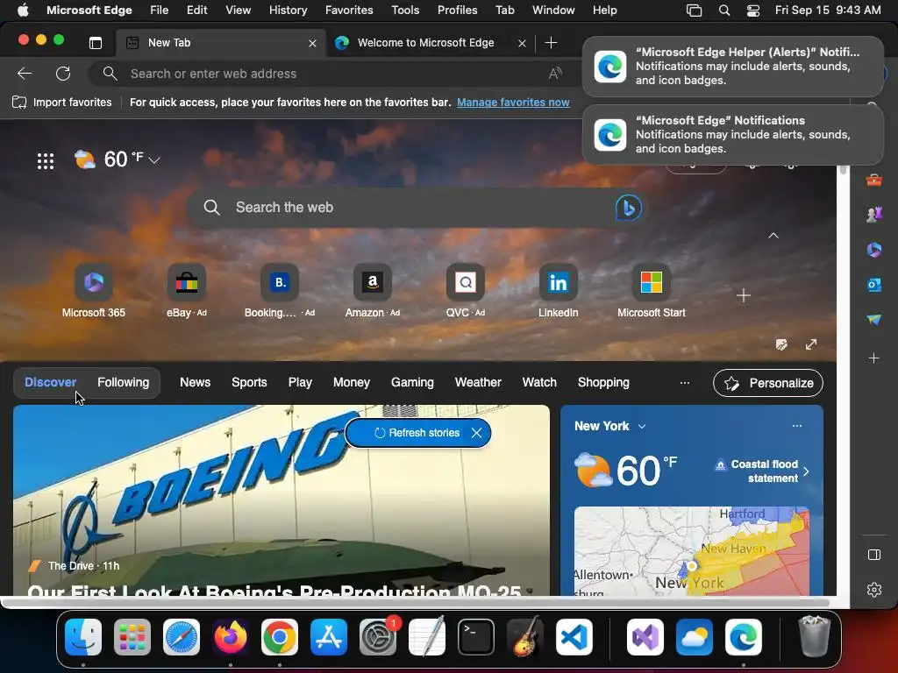The height and width of the screenshot is (673, 898).
Task: Open the app launcher grid icon
Action: (x=46, y=161)
